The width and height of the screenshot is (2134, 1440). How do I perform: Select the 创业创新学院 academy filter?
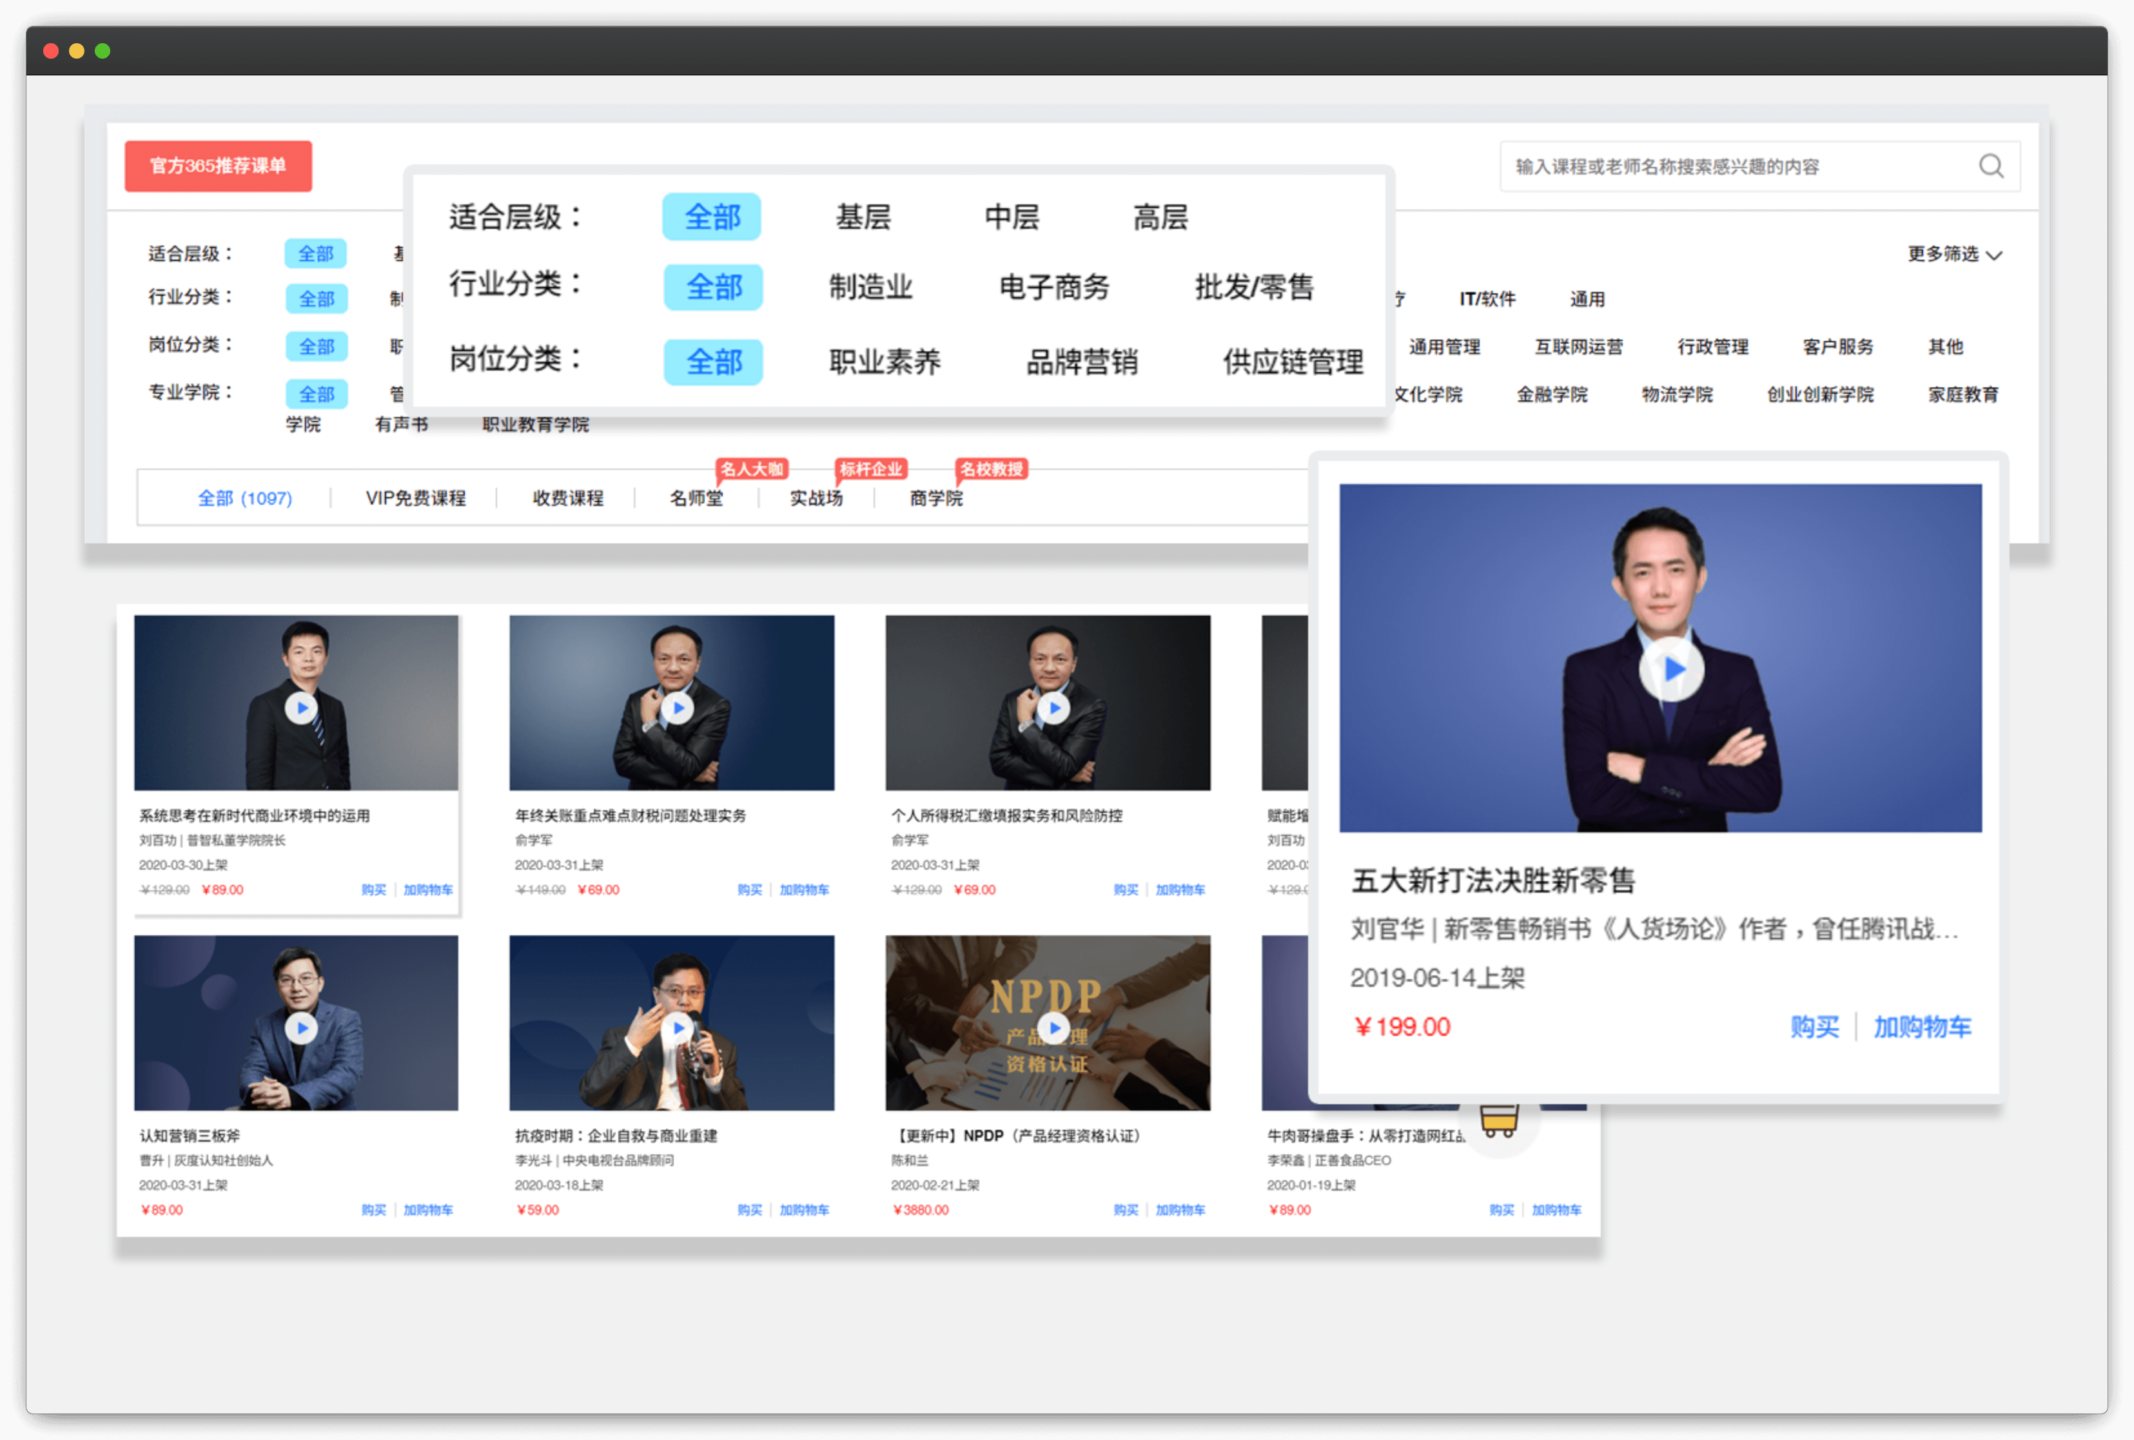click(1820, 394)
